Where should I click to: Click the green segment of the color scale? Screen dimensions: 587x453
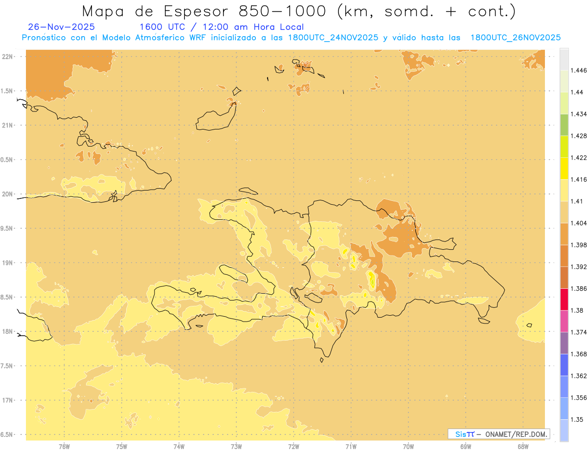point(564,125)
